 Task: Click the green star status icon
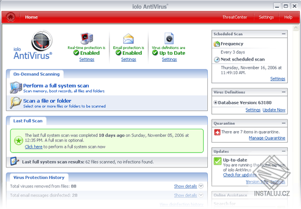point(19,141)
